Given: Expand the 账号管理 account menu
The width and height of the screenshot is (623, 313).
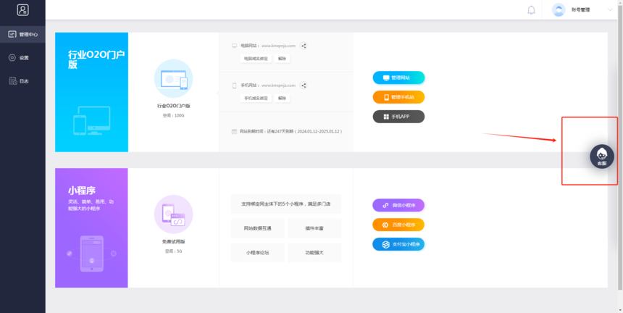Looking at the screenshot, I should point(581,10).
